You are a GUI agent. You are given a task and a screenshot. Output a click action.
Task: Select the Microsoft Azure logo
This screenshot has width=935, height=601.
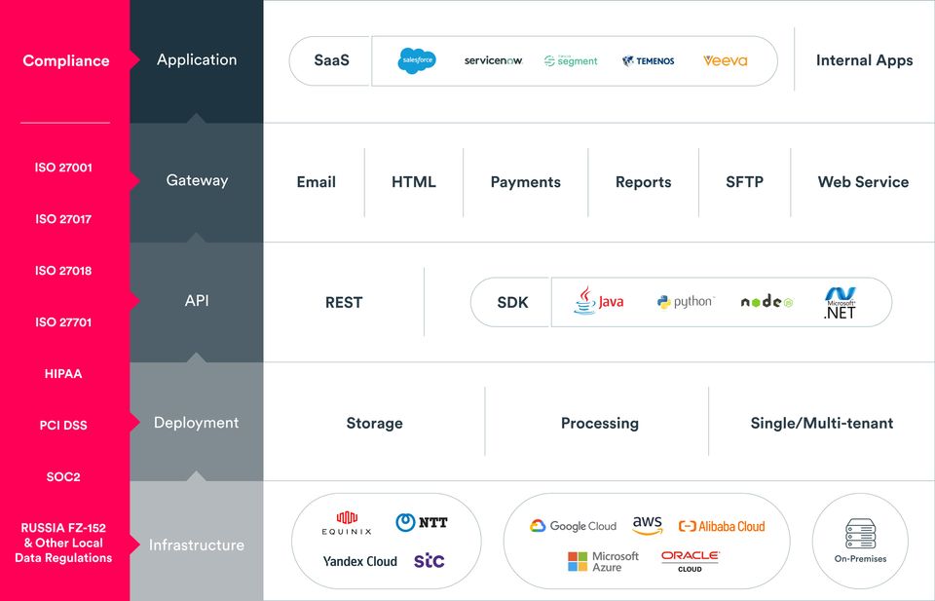[603, 561]
